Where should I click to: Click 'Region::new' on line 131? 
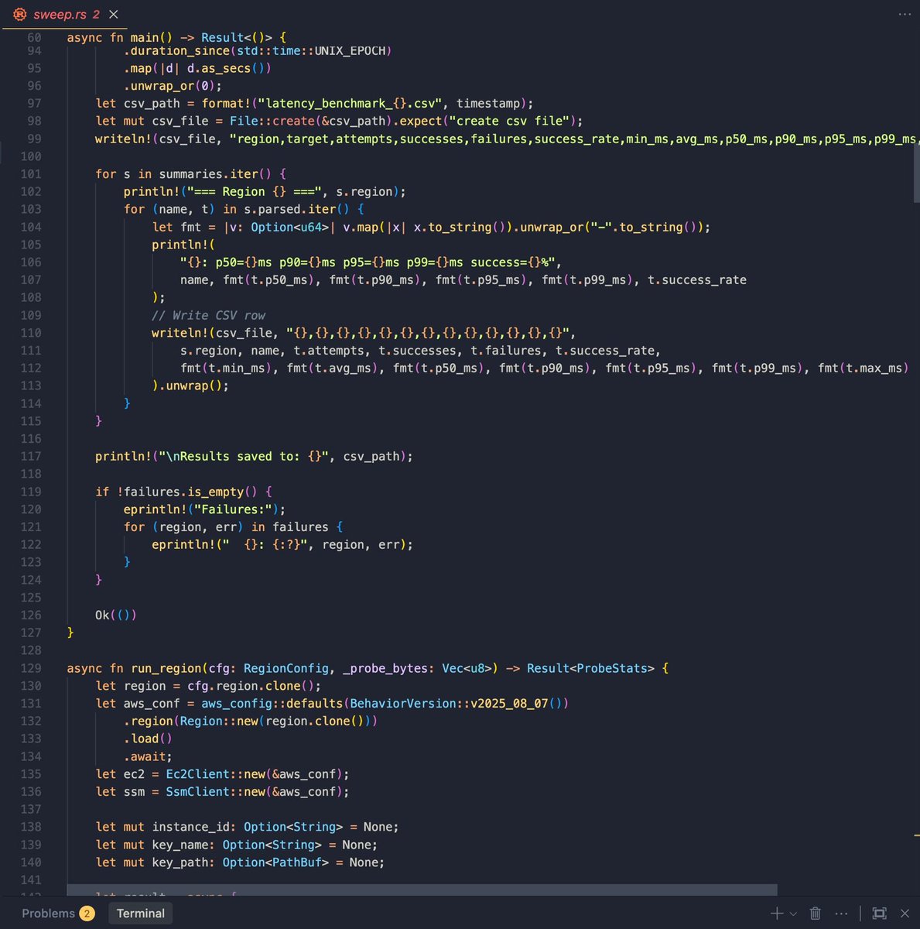219,721
